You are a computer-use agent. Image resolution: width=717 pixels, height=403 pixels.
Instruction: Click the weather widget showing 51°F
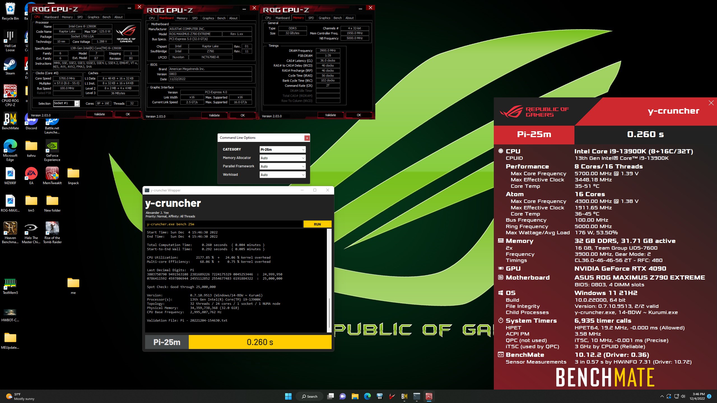(x=20, y=396)
